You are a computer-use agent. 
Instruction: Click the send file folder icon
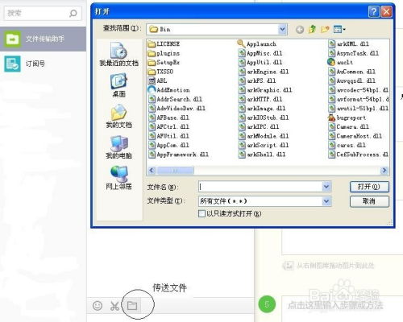132,305
